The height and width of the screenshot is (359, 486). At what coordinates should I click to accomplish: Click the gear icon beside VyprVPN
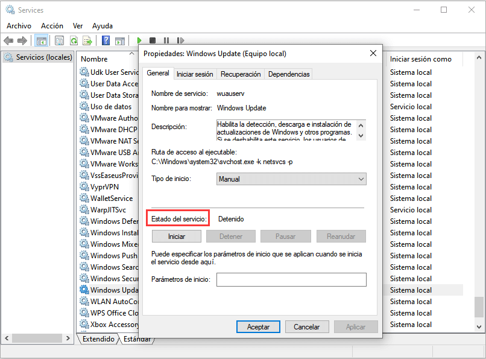coord(84,186)
